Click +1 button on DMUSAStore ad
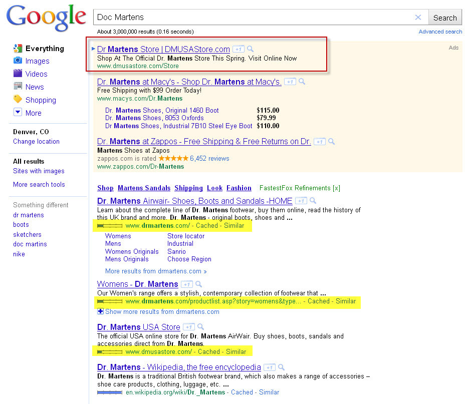This screenshot has height=404, width=465. pyautogui.click(x=239, y=49)
